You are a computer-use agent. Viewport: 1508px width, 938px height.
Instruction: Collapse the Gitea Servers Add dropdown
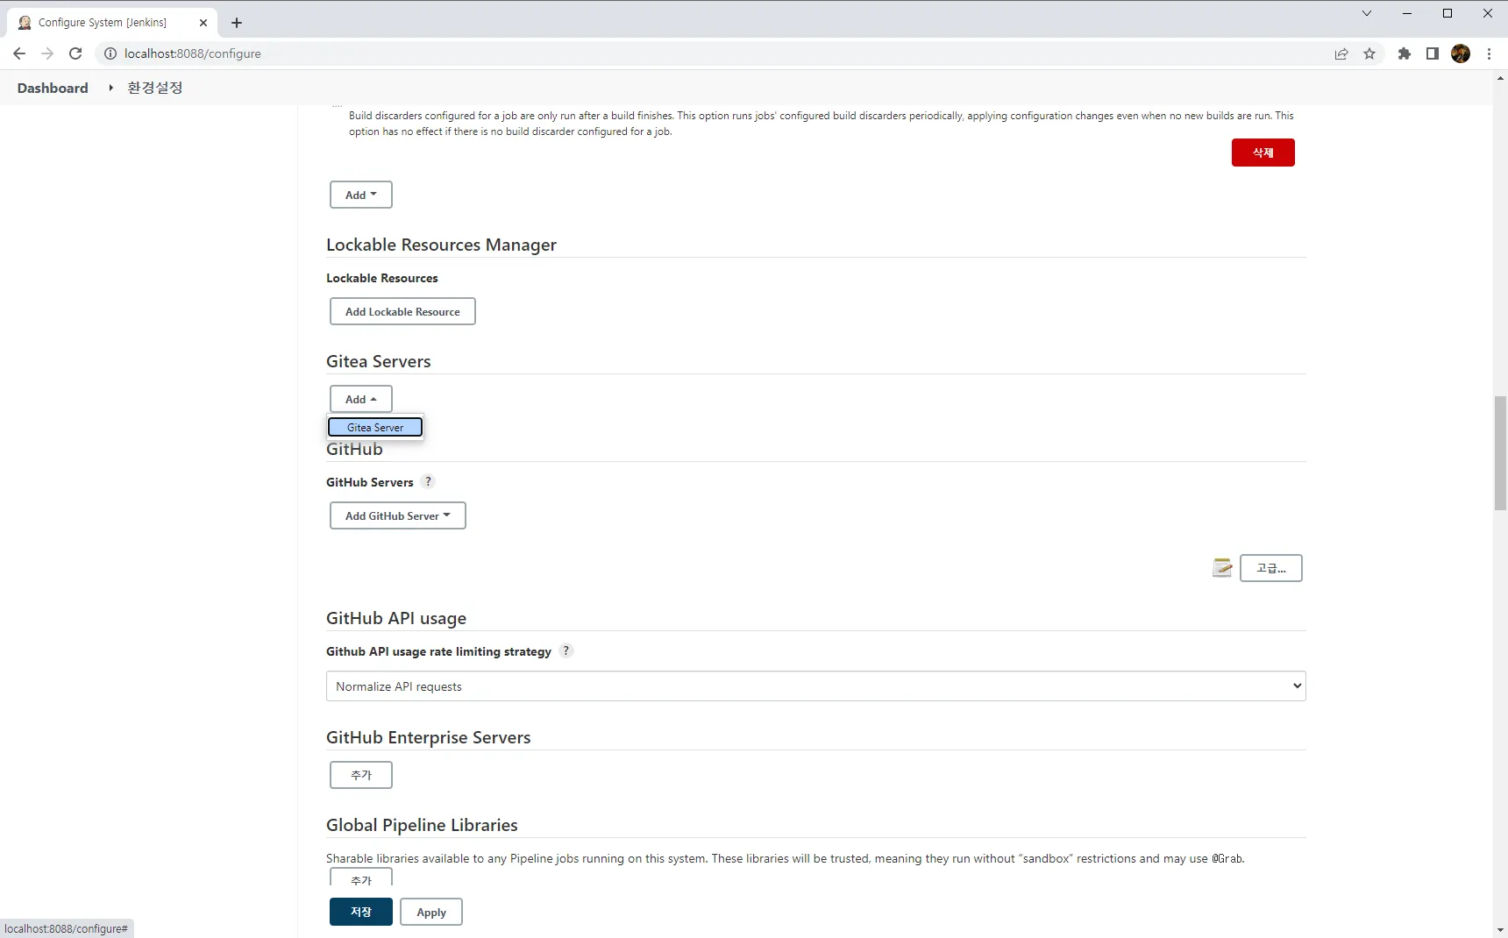coord(360,399)
